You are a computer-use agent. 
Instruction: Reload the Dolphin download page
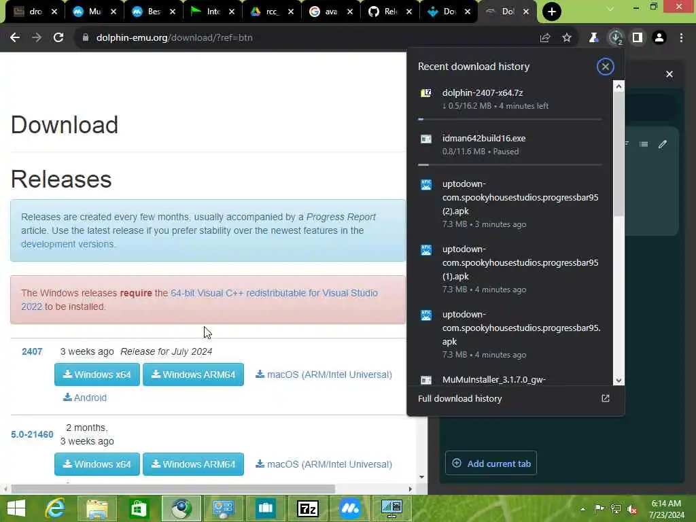coord(58,38)
